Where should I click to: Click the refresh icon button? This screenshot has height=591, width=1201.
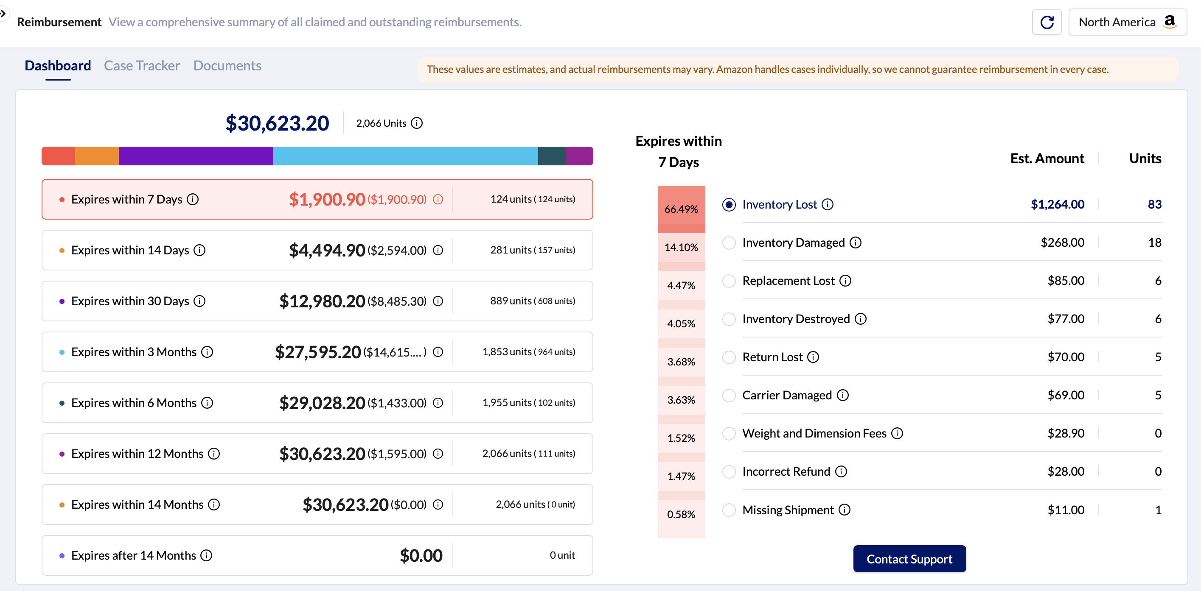coord(1046,22)
